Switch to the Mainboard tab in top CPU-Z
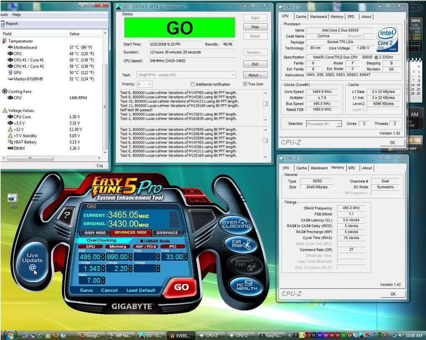Screen dimensions: 426x340 click(318, 17)
